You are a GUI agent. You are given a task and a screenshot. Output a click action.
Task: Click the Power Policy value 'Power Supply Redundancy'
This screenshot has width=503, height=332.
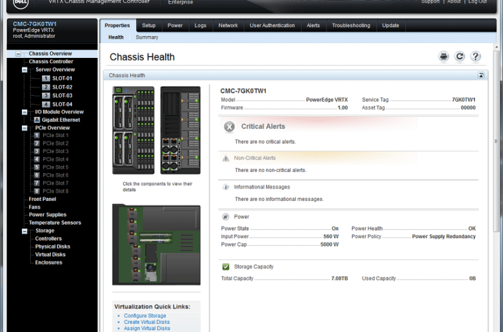[444, 237]
